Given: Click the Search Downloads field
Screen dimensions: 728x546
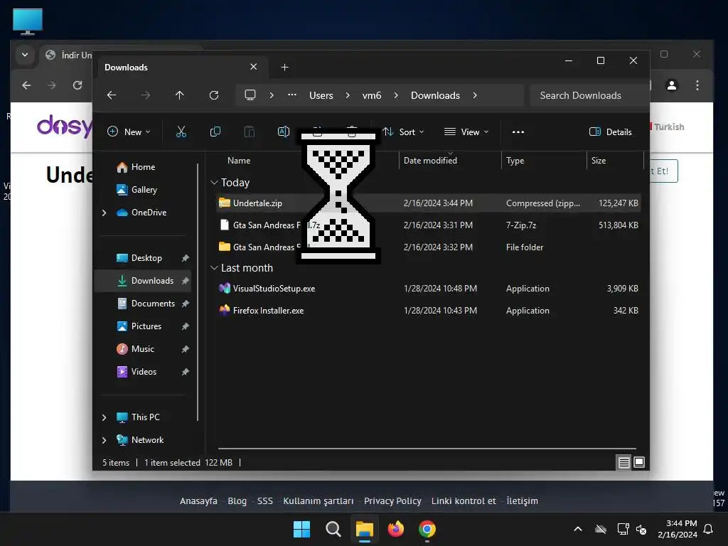Looking at the screenshot, I should [x=589, y=95].
